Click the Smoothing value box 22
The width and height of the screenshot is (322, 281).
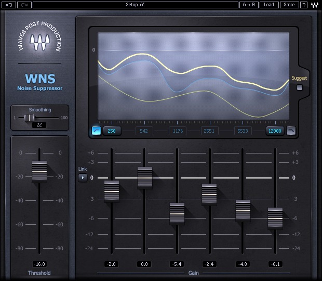click(x=39, y=125)
